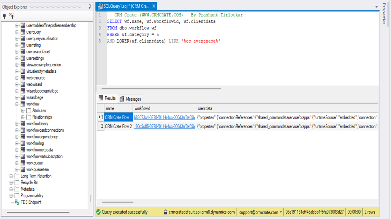This screenshot has width=391, height=220.
Task: Click the usersettings table icon
Action: pos(23,58)
